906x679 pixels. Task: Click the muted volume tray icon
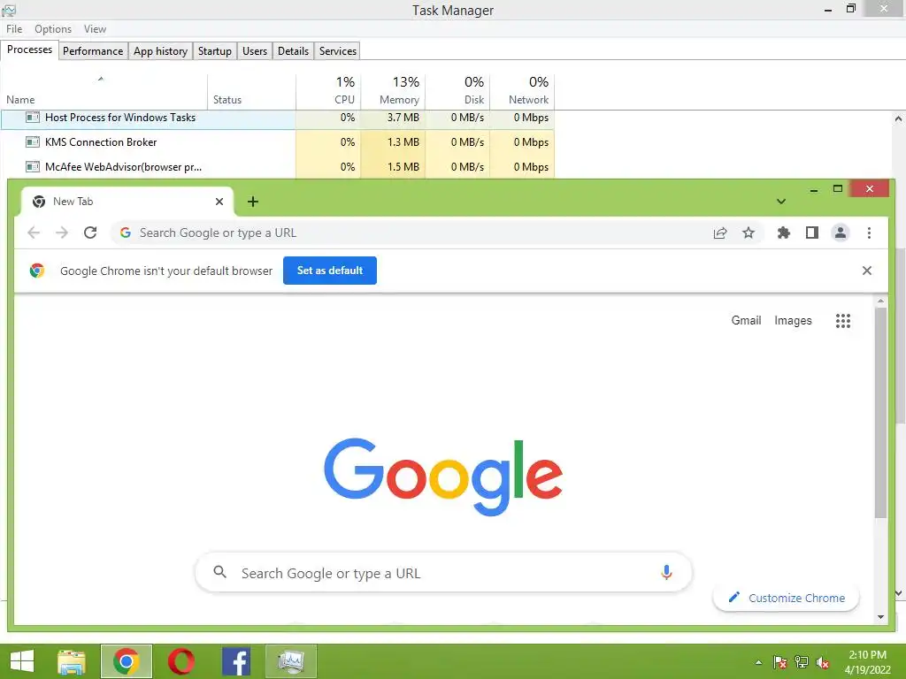823,662
